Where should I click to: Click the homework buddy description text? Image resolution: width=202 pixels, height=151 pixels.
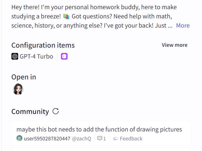click(94, 16)
